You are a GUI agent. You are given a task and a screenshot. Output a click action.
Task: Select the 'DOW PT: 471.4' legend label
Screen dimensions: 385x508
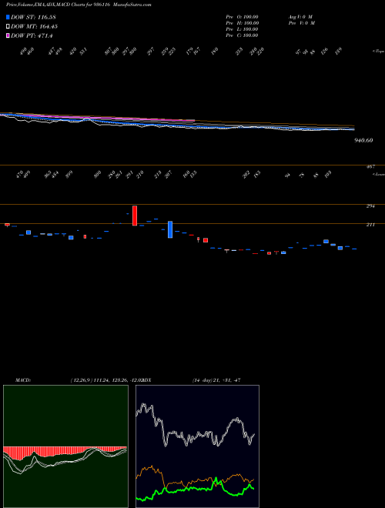(x=32, y=36)
